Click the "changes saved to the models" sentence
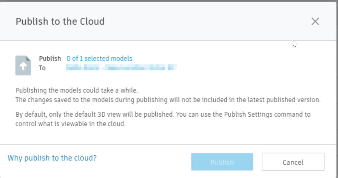 coord(119,100)
